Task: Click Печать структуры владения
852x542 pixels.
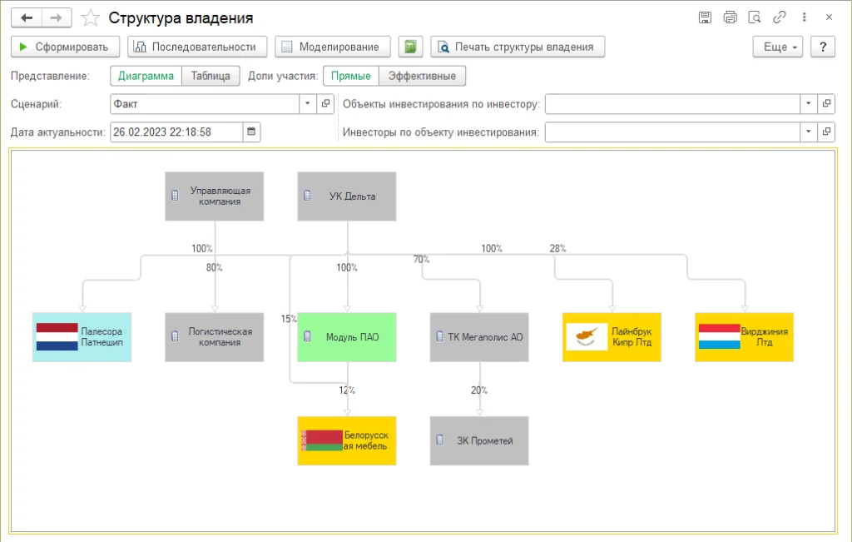Action: (518, 47)
